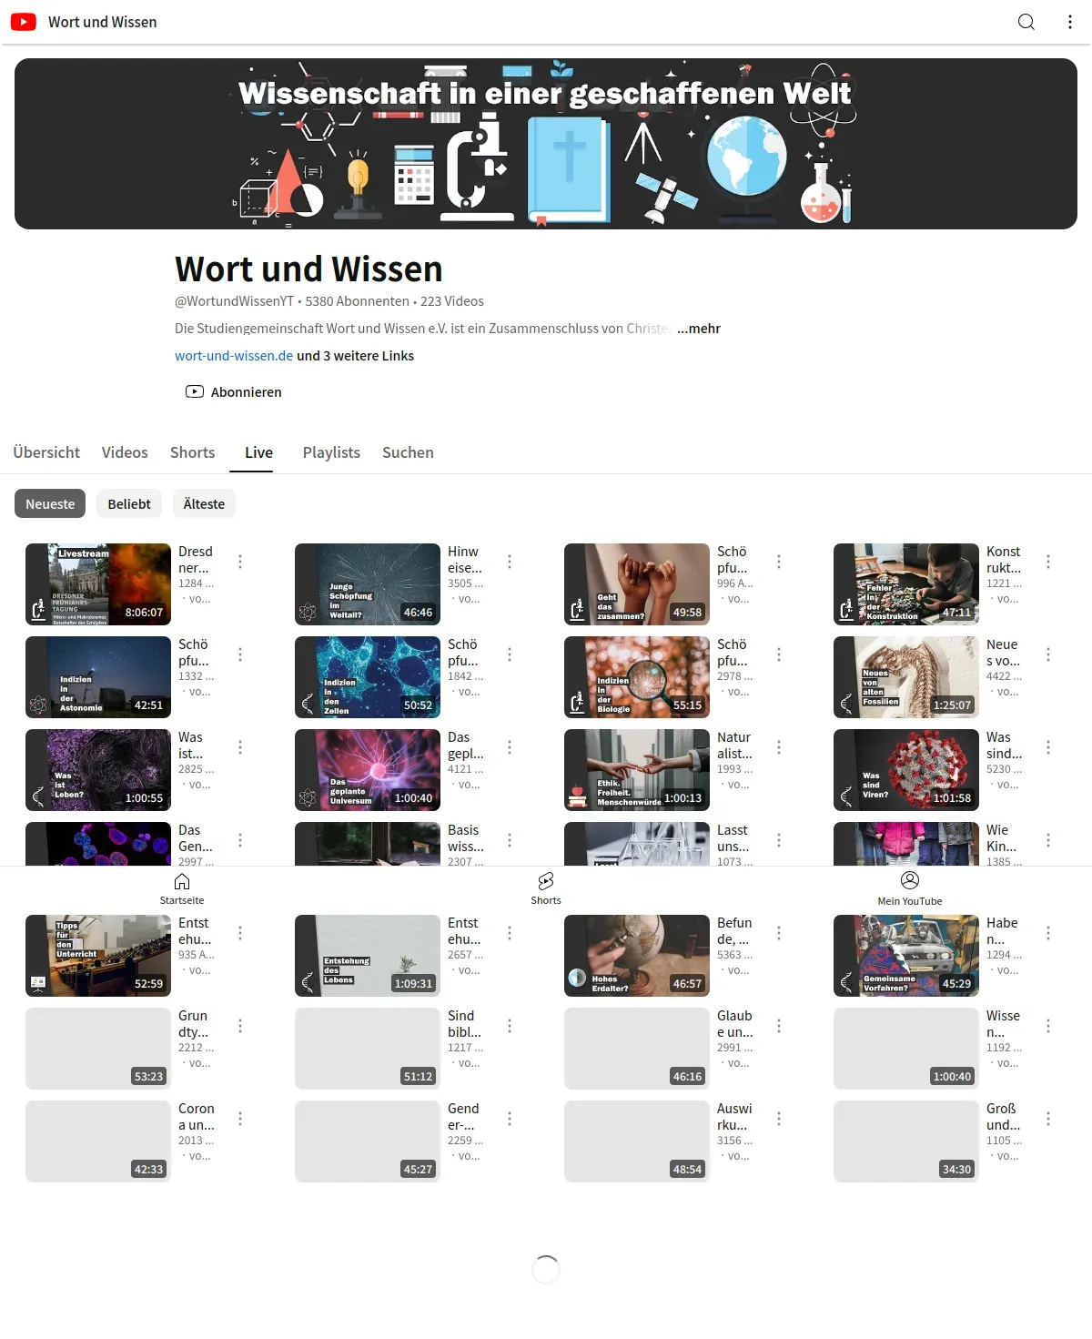Open options for the Konstruktion video 47:11
This screenshot has width=1092, height=1339.
pos(1048,562)
